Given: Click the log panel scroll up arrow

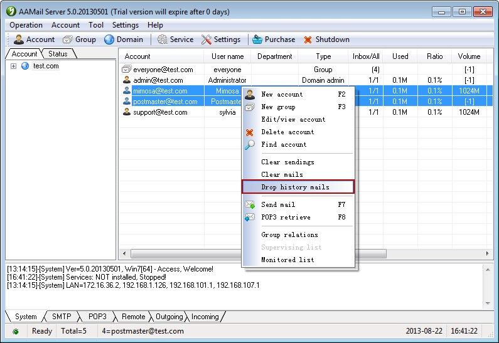Looking at the screenshot, I should click(488, 270).
